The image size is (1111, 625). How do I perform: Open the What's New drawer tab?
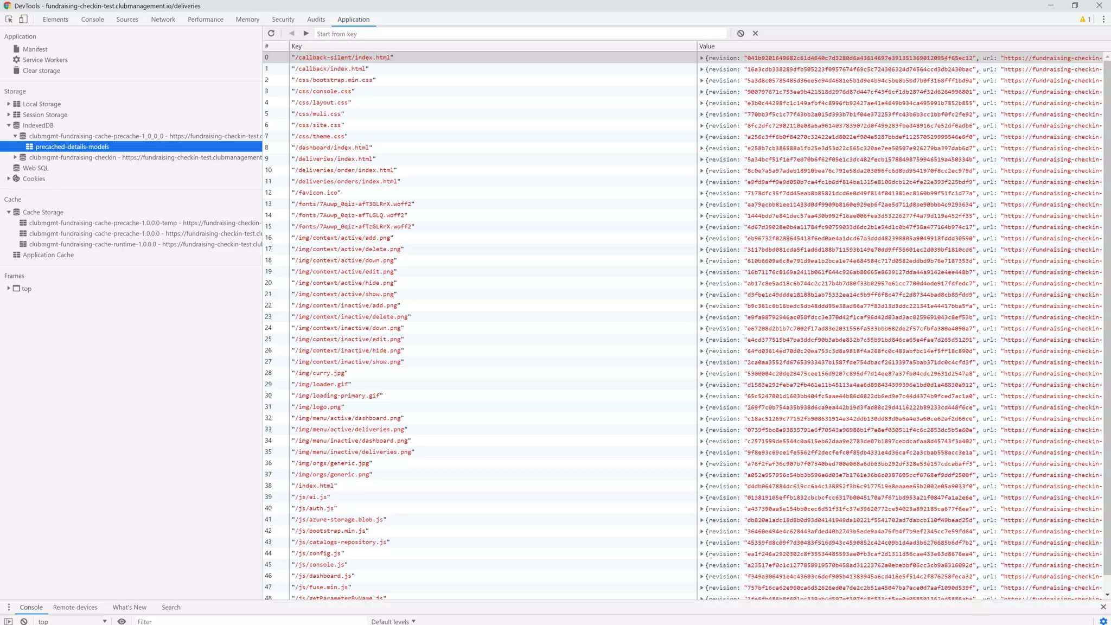(x=129, y=607)
